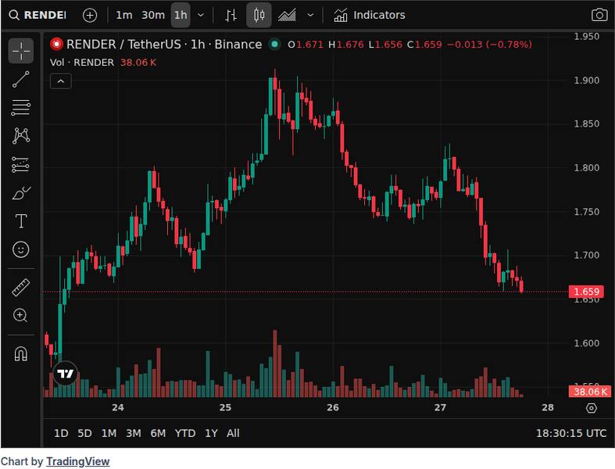Choose the Fib Retracement tool
The image size is (615, 469).
(x=21, y=108)
